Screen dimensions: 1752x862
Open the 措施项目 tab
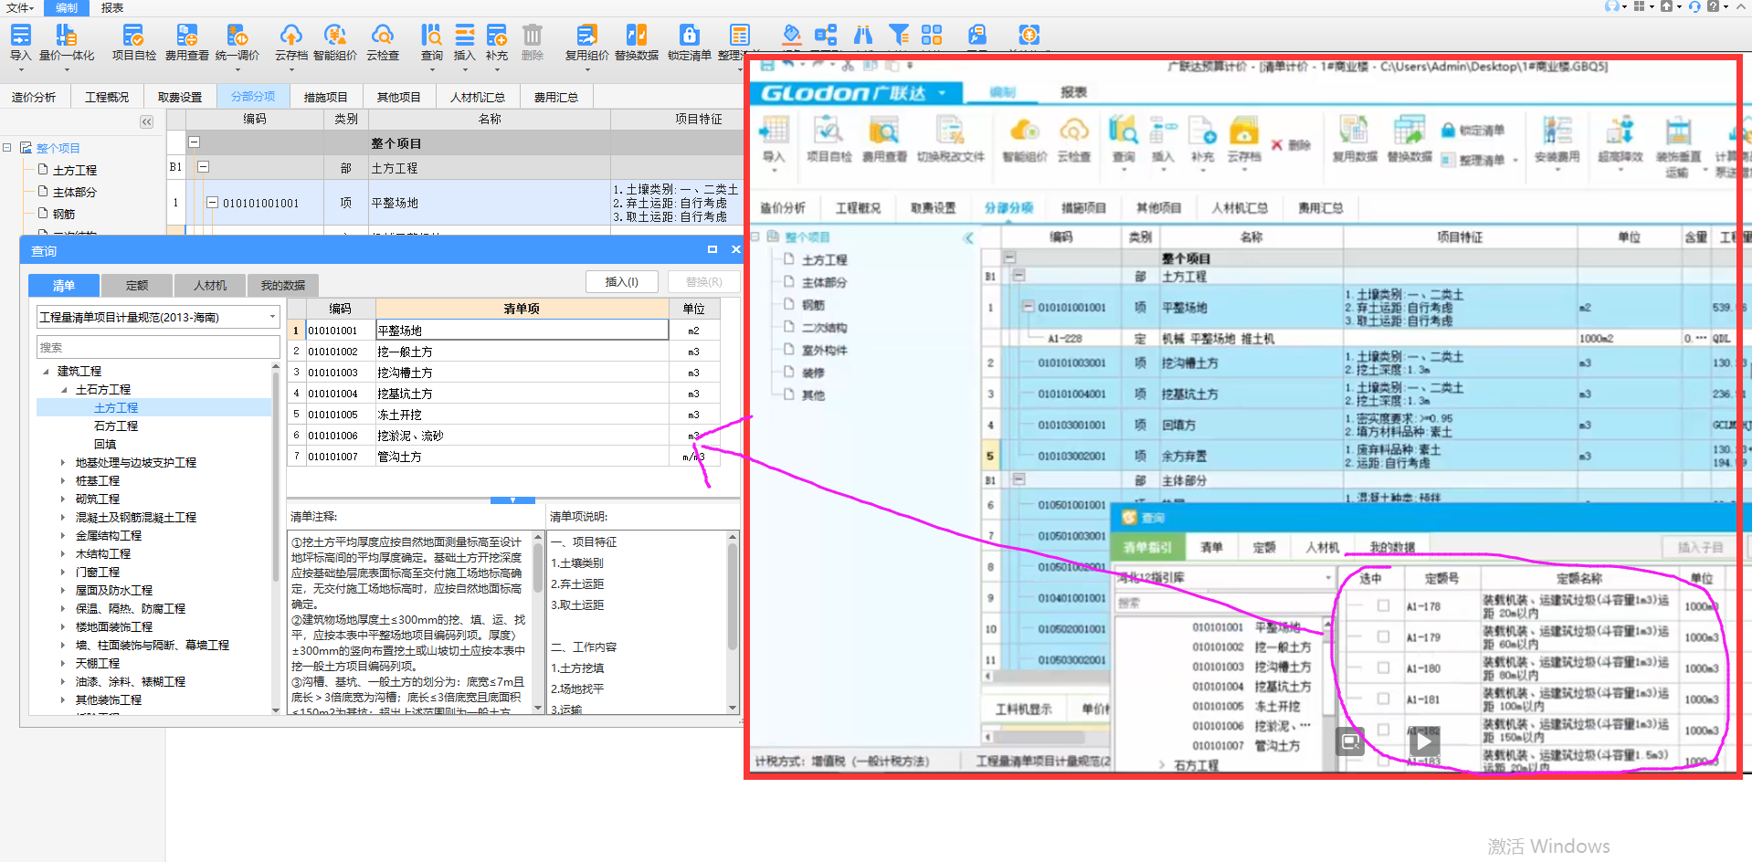[325, 97]
